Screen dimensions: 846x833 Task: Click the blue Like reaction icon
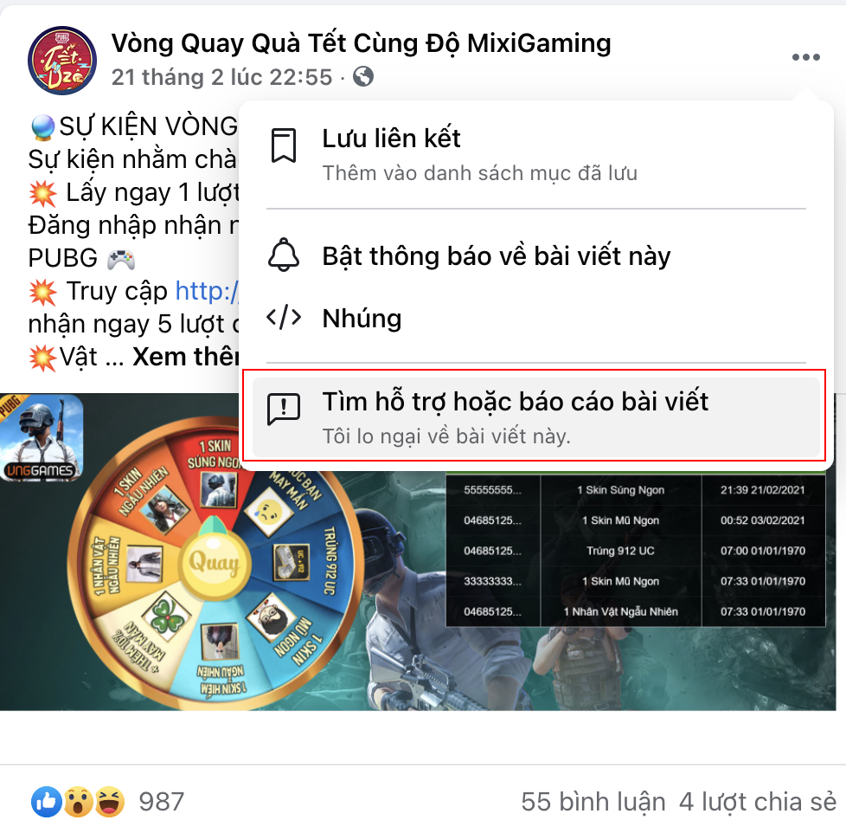[47, 802]
